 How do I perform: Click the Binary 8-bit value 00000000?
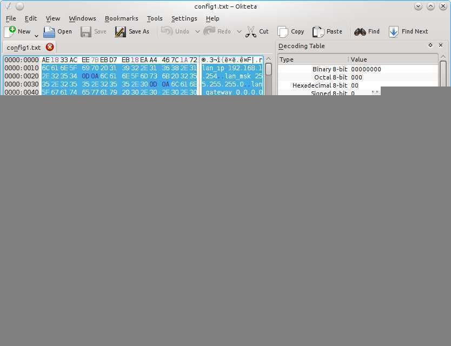(x=366, y=69)
